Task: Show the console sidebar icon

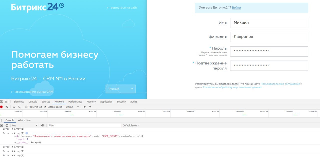Action: pyautogui.click(x=1, y=125)
